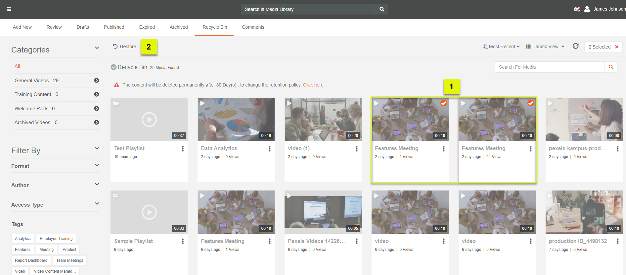Open three-dot menu for Test Playlist
Screen dimensions: 626x275
point(183,149)
